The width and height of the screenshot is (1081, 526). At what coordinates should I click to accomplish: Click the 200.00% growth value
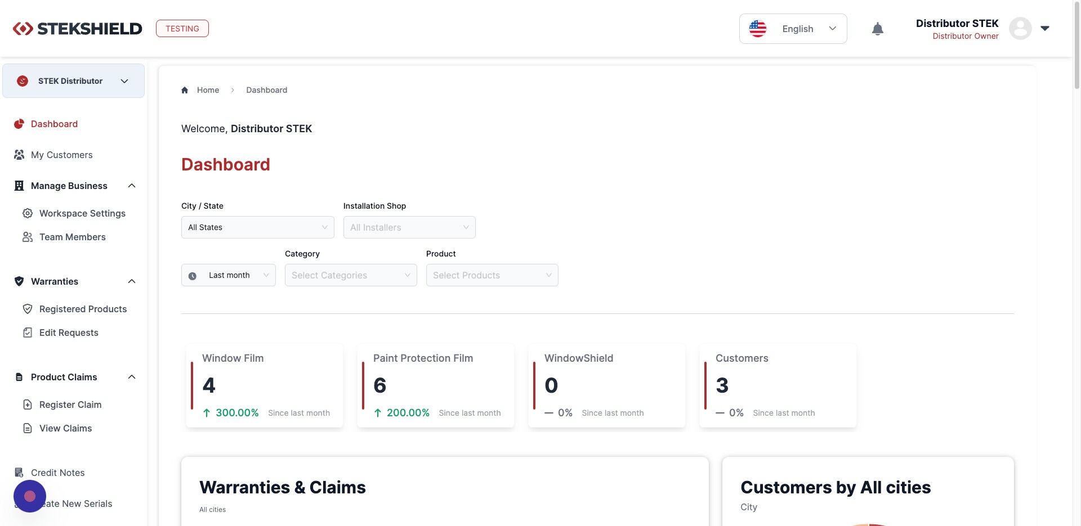point(408,412)
